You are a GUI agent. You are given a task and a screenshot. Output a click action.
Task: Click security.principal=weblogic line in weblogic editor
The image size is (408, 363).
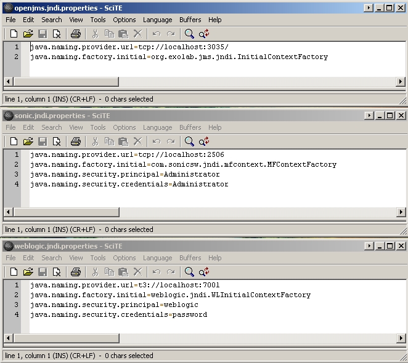click(114, 305)
